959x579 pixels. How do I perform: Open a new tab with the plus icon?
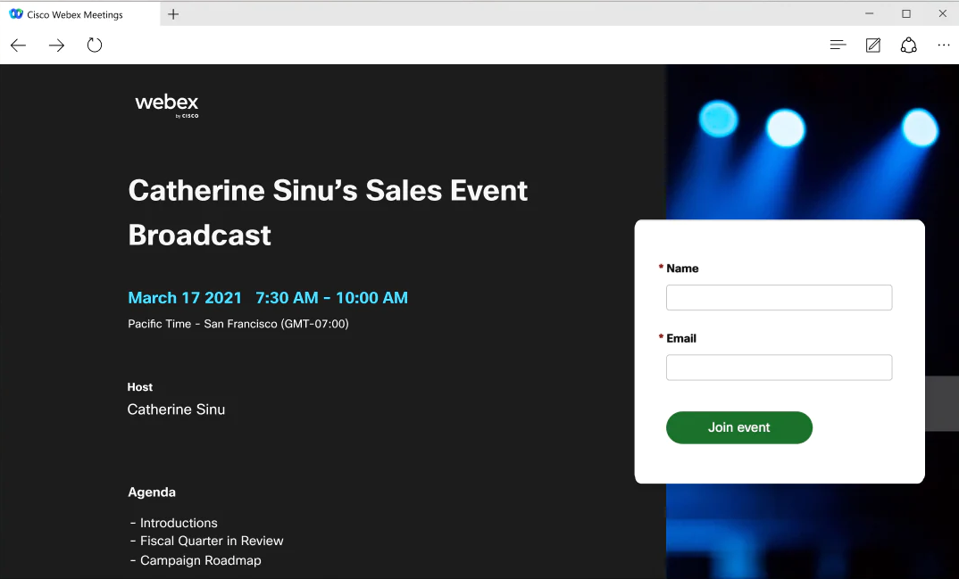click(x=173, y=14)
